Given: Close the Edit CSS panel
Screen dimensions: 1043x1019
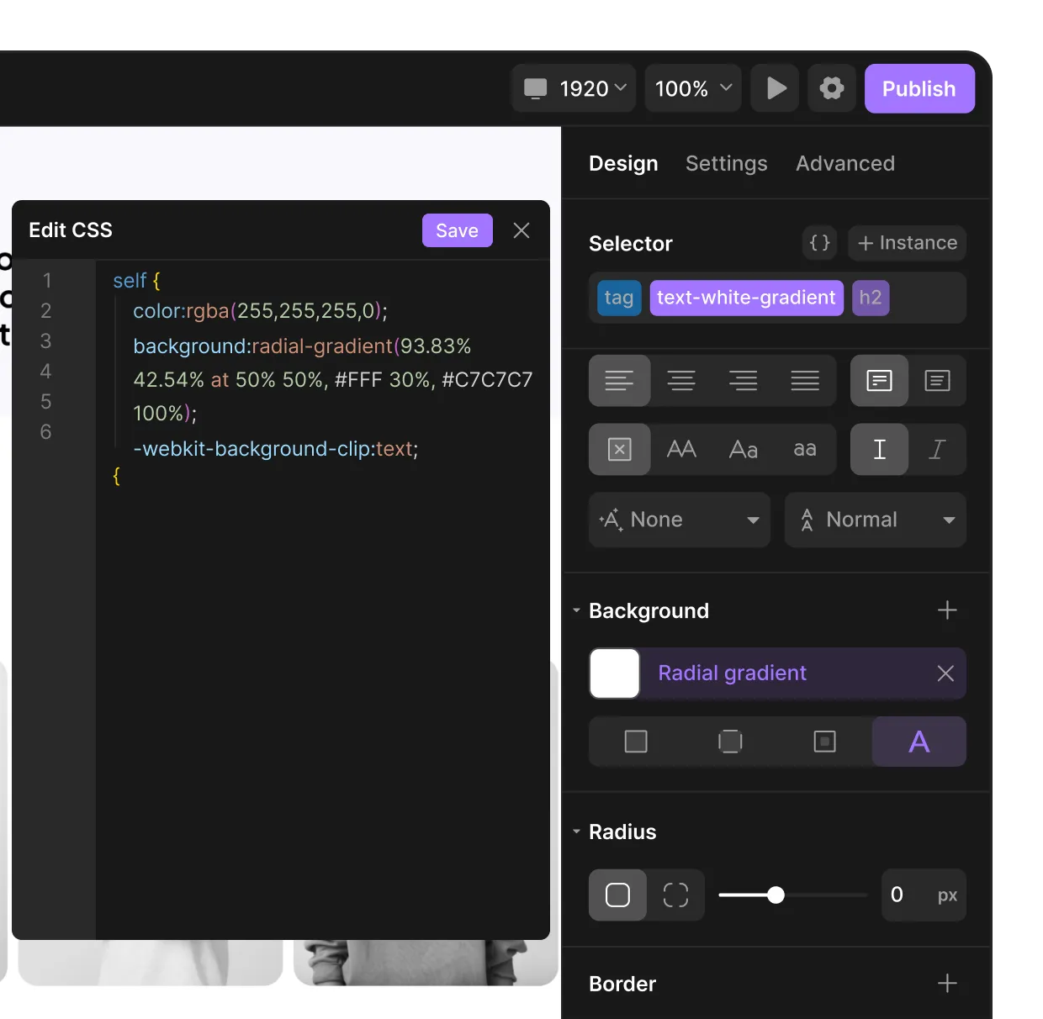Looking at the screenshot, I should tap(521, 230).
